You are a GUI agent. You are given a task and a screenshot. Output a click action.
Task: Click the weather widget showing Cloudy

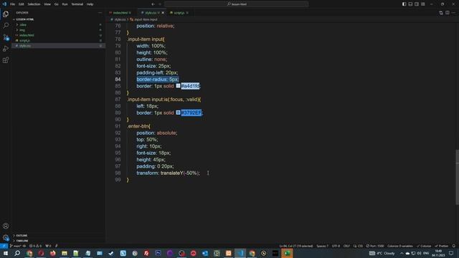click(382, 253)
